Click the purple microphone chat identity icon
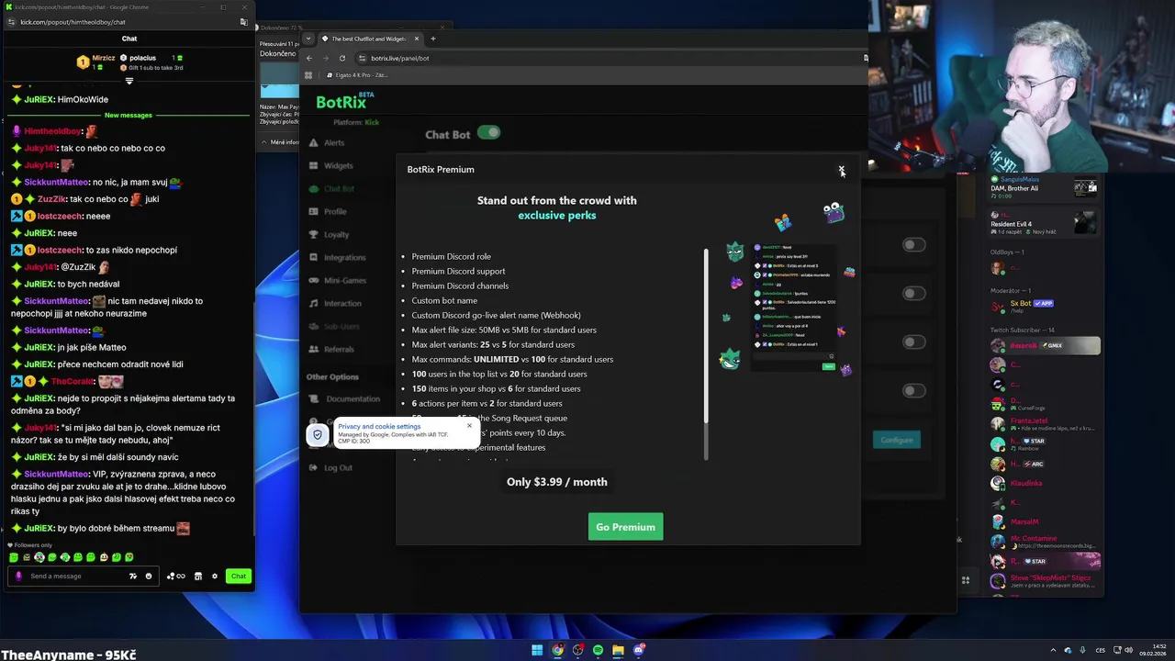 (x=17, y=576)
